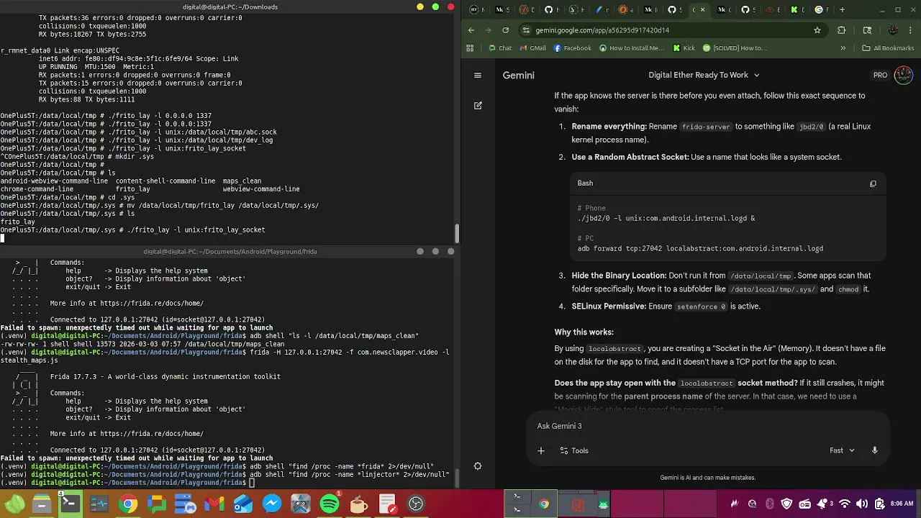Open the How to Install Me... bookmark
The height and width of the screenshot is (518, 921).
(x=631, y=48)
